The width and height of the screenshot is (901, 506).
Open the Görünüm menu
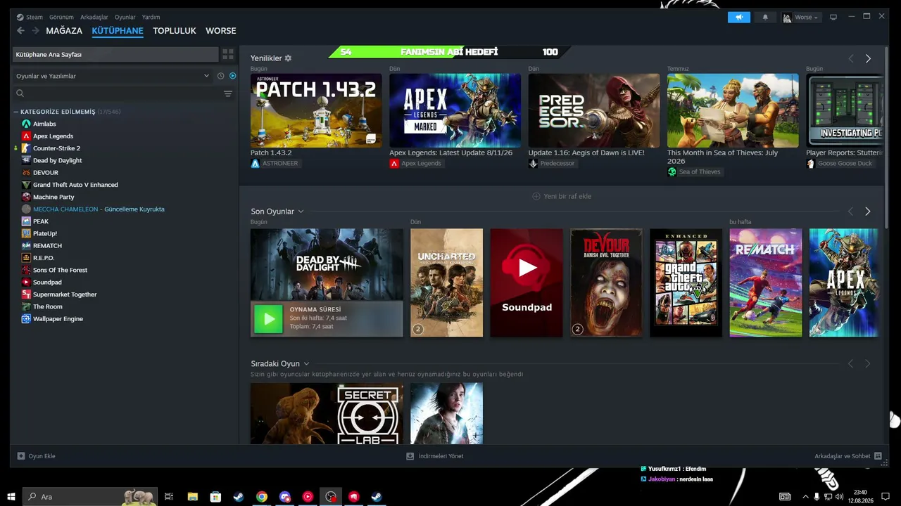click(x=61, y=17)
